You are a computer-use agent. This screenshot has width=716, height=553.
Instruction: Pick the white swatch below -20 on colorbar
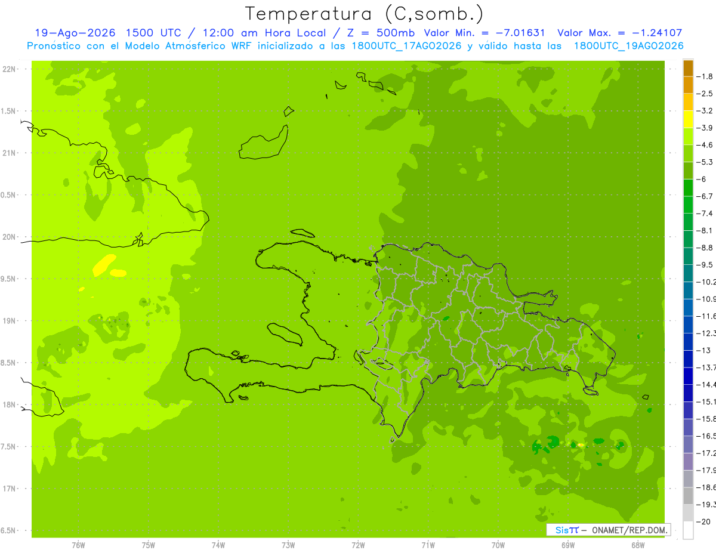click(x=688, y=530)
